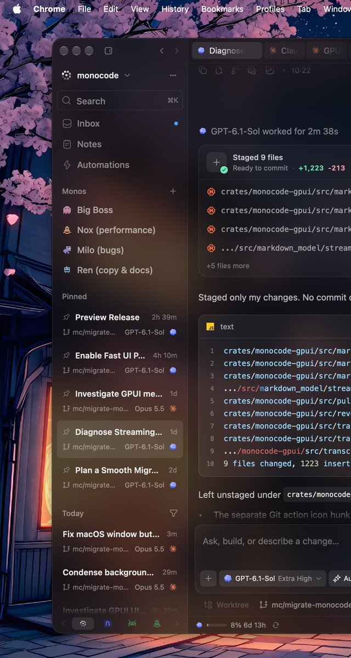
Task: Click the image icon left of 10:22
Action: [x=269, y=70]
